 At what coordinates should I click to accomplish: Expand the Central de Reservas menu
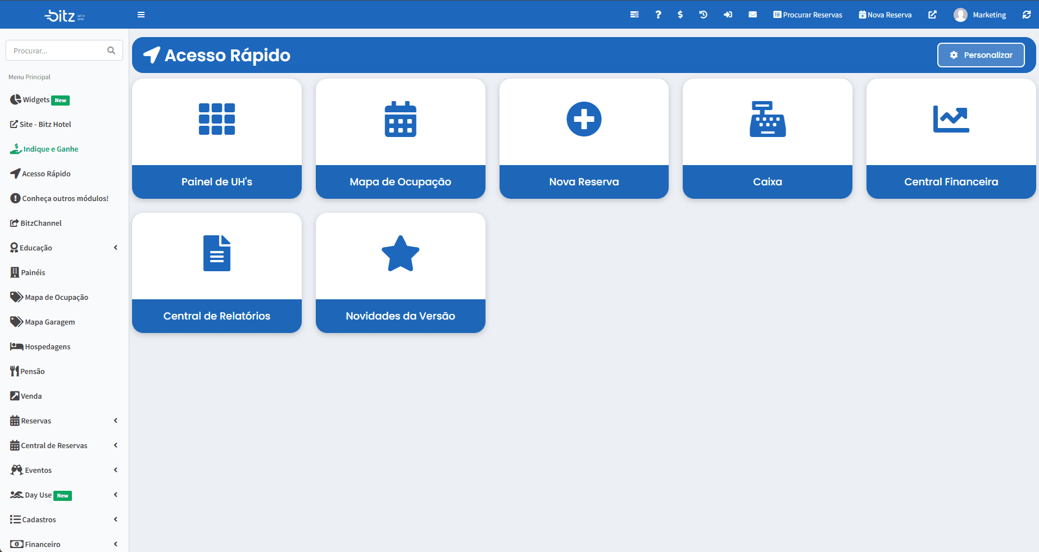point(65,445)
